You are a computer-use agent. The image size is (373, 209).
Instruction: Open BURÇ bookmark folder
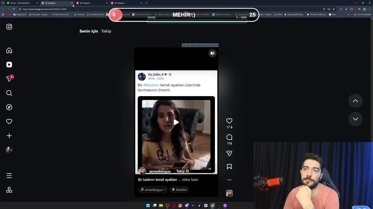click(x=278, y=14)
